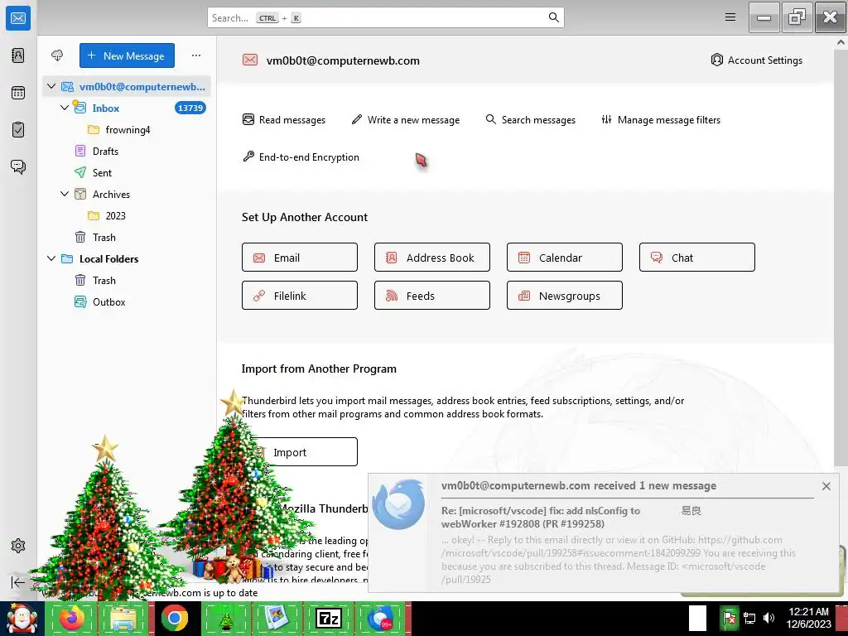Open Manage message filters

(661, 119)
